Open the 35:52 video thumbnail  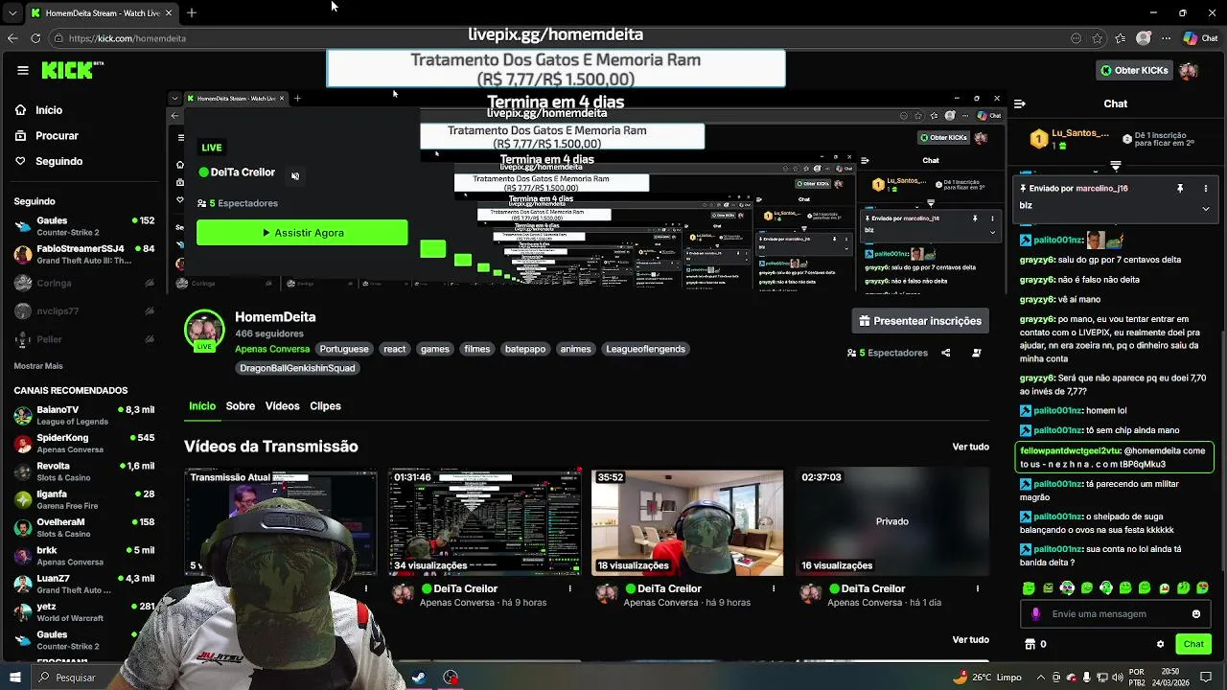(687, 522)
